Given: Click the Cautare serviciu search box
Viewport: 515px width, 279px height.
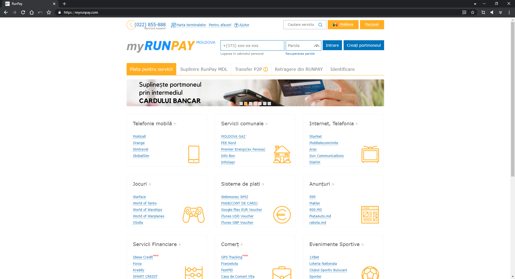Looking at the screenshot, I should (x=305, y=25).
